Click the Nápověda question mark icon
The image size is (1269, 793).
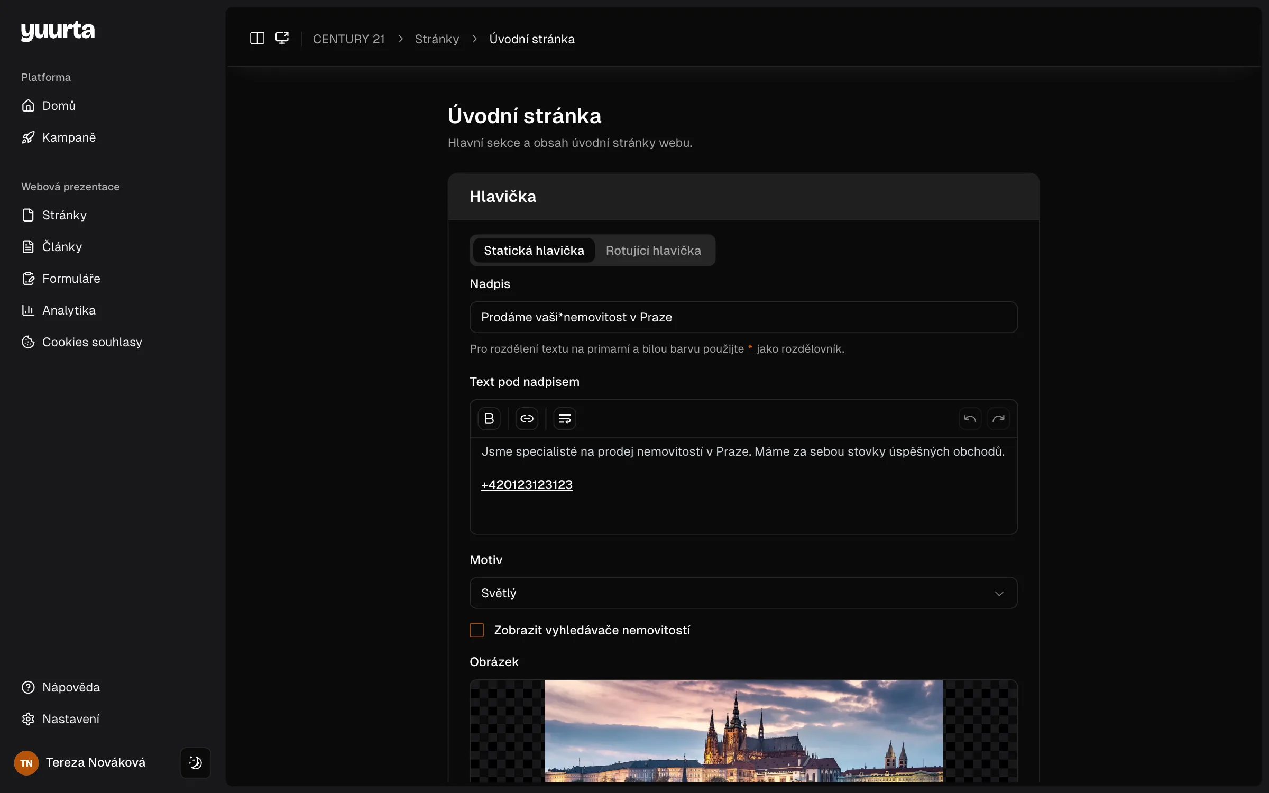coord(28,687)
